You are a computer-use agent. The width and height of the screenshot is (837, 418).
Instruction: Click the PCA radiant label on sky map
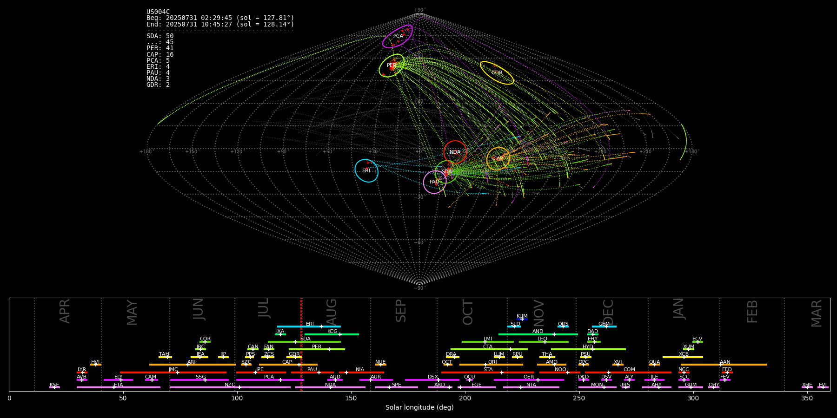click(x=398, y=36)
